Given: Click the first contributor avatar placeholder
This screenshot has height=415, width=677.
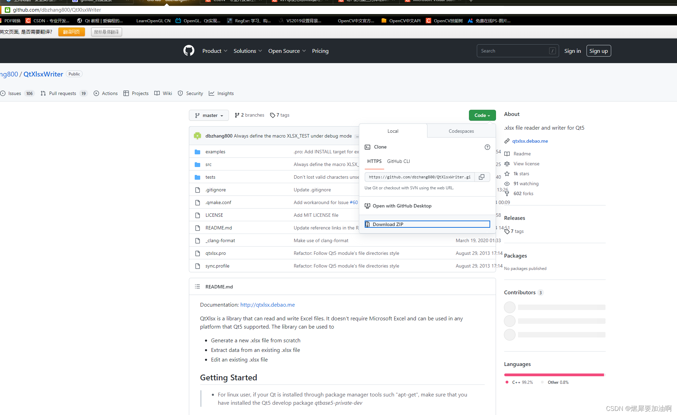Looking at the screenshot, I should 510,307.
